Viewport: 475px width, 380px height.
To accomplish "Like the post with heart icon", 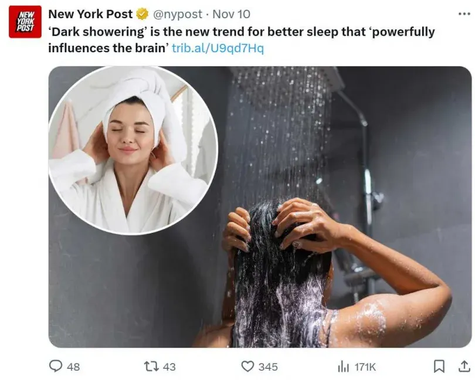I will pyautogui.click(x=247, y=367).
